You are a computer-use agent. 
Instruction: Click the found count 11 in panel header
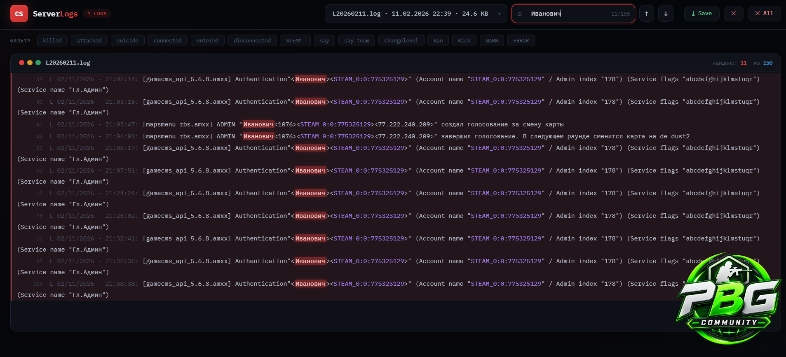[x=744, y=63]
